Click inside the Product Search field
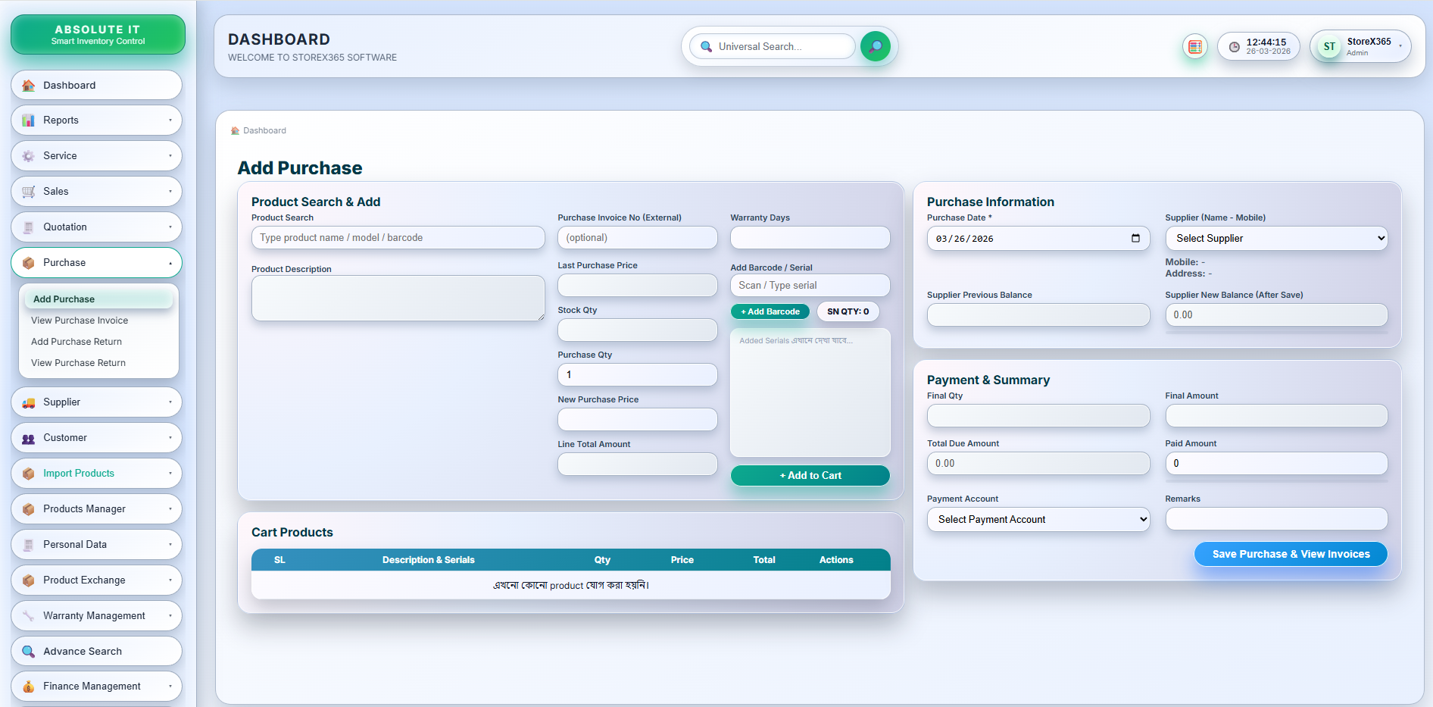The width and height of the screenshot is (1433, 707). [398, 237]
